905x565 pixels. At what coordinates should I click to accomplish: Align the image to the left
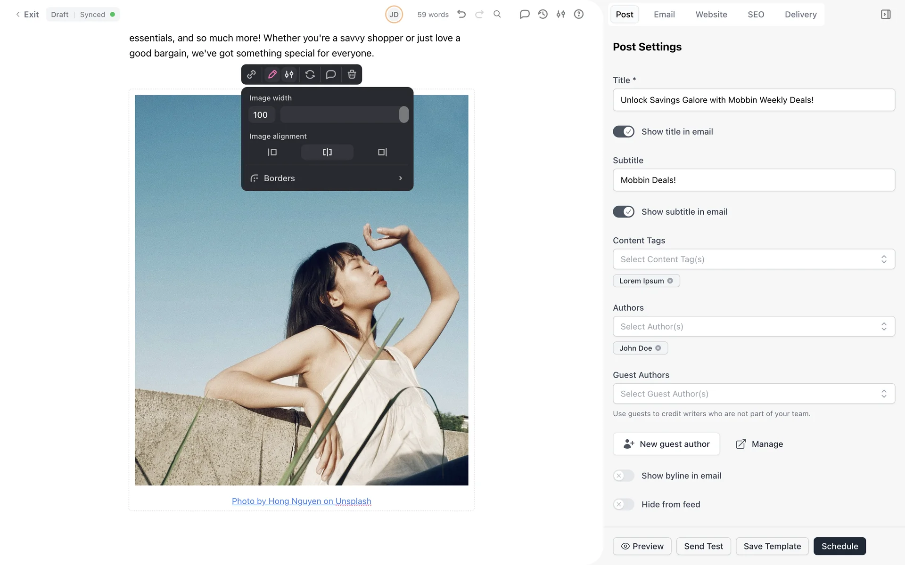[x=272, y=152]
